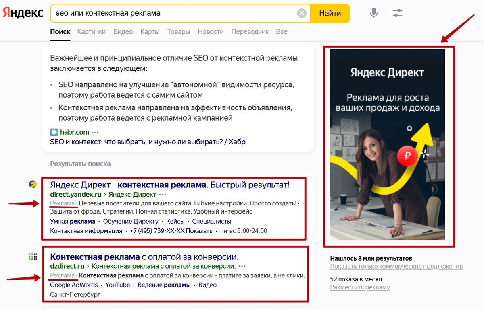Switch to the Картинки tab

pos(92,31)
